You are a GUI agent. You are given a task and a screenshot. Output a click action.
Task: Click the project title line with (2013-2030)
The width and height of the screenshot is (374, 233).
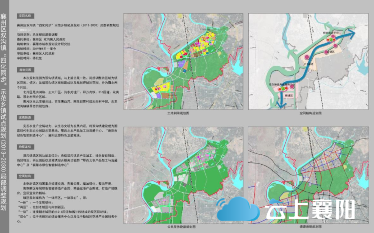[68, 25]
